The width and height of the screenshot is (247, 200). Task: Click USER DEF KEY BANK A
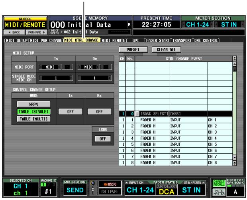point(235,192)
